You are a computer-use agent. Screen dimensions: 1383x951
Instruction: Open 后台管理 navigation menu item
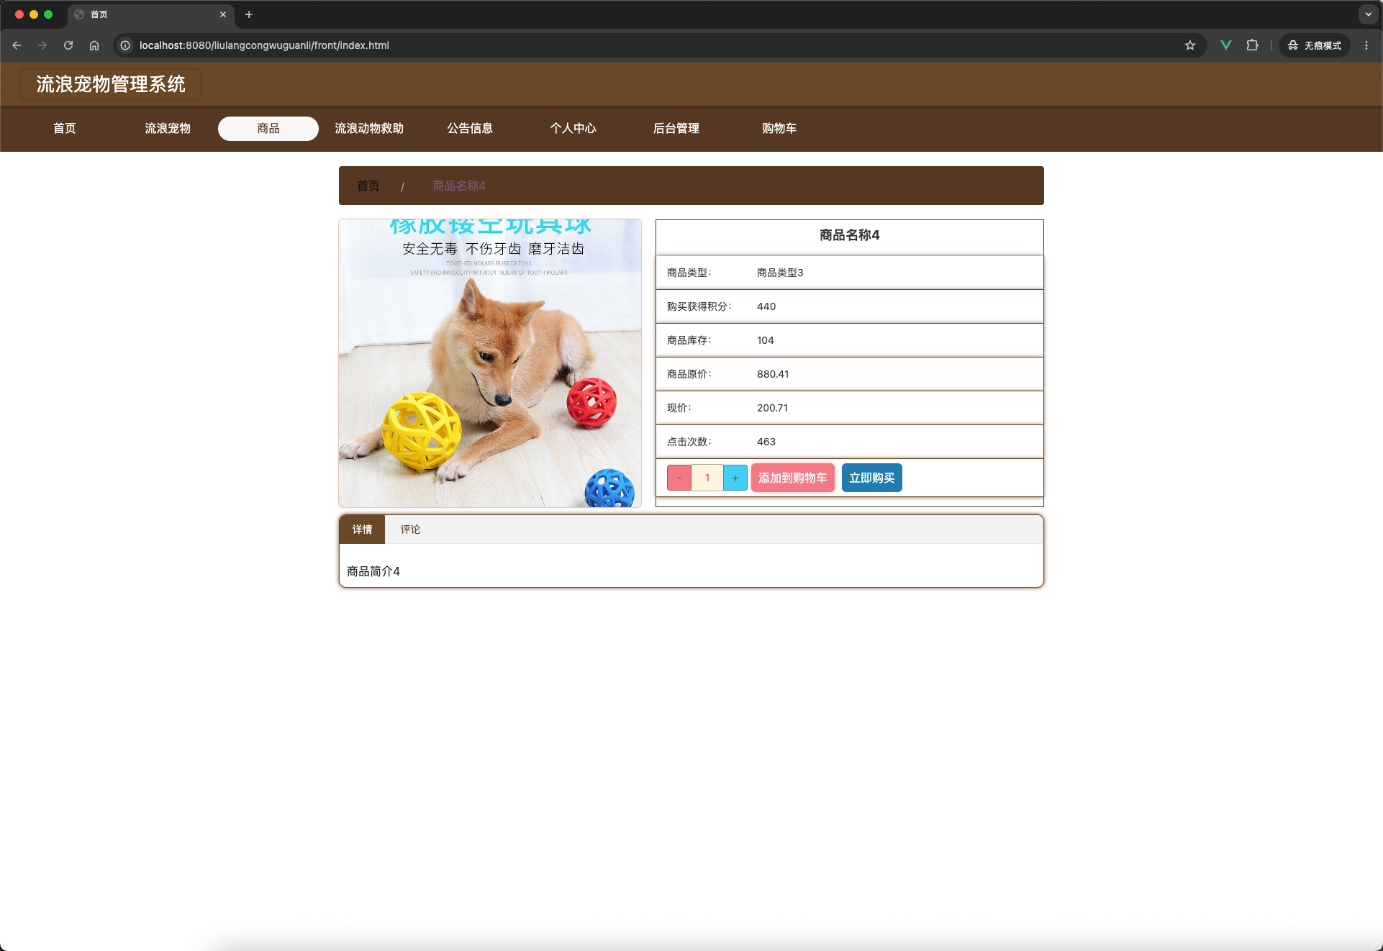point(676,128)
